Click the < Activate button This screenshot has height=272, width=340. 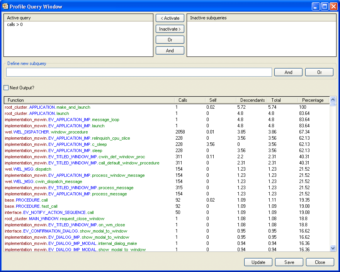pos(170,18)
